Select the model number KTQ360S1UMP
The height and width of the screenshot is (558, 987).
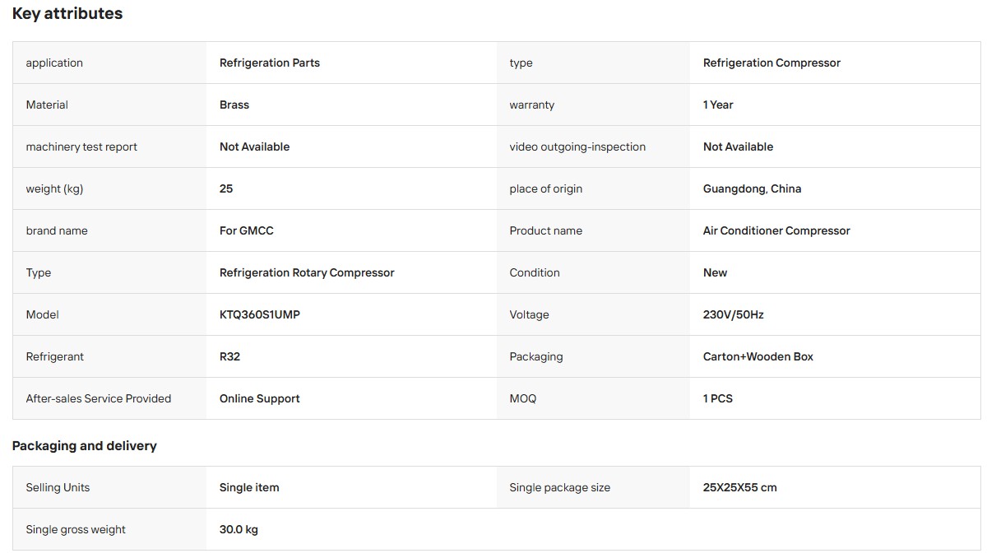pyautogui.click(x=260, y=314)
